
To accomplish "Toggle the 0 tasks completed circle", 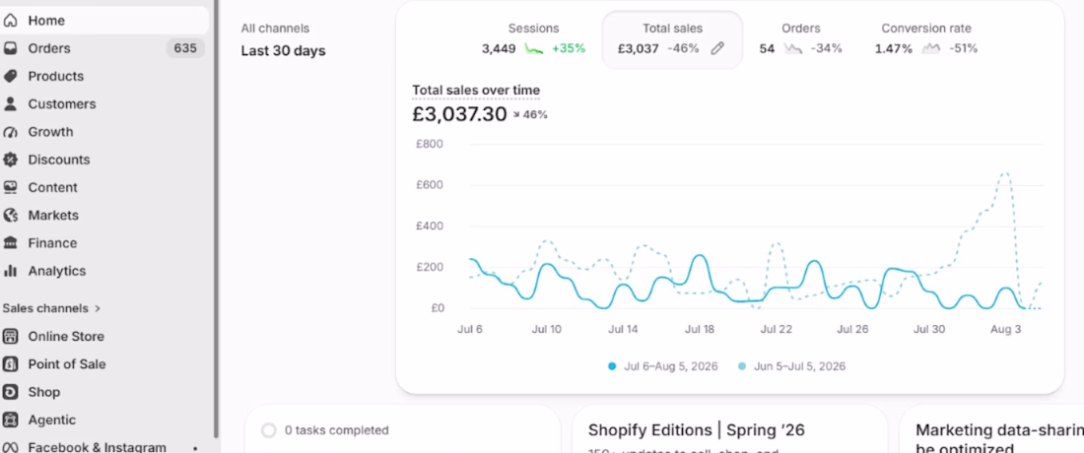I will (269, 430).
